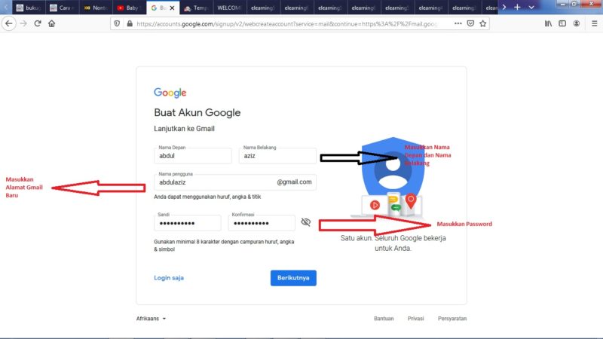This screenshot has width=603, height=339.
Task: Bookmark this page with star icon
Action: click(x=483, y=23)
